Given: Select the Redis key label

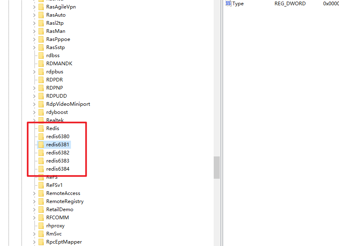Looking at the screenshot, I should (53, 128).
